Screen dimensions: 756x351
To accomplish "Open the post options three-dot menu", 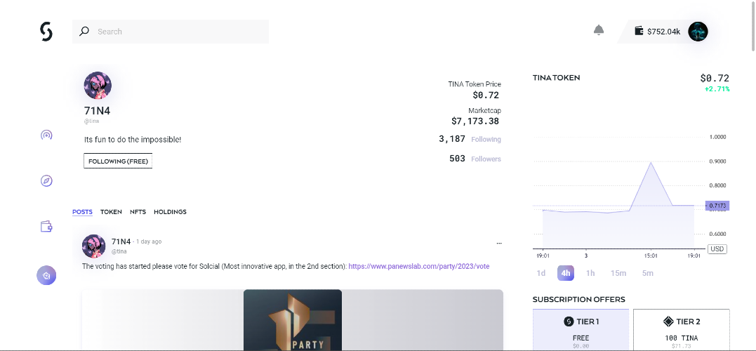I will 499,244.
